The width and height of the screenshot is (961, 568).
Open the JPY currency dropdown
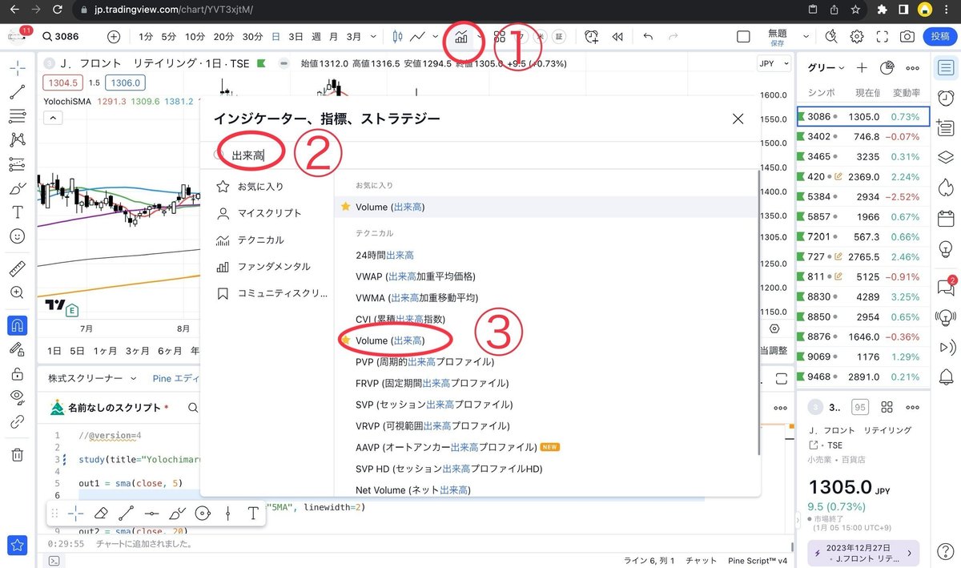click(x=772, y=62)
